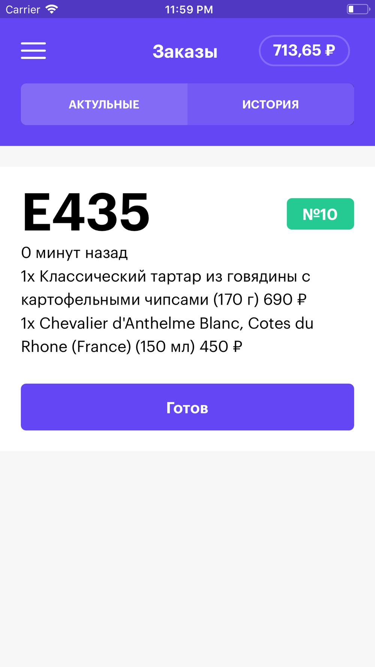Open the hamburger menu
The width and height of the screenshot is (375, 667).
click(x=33, y=51)
